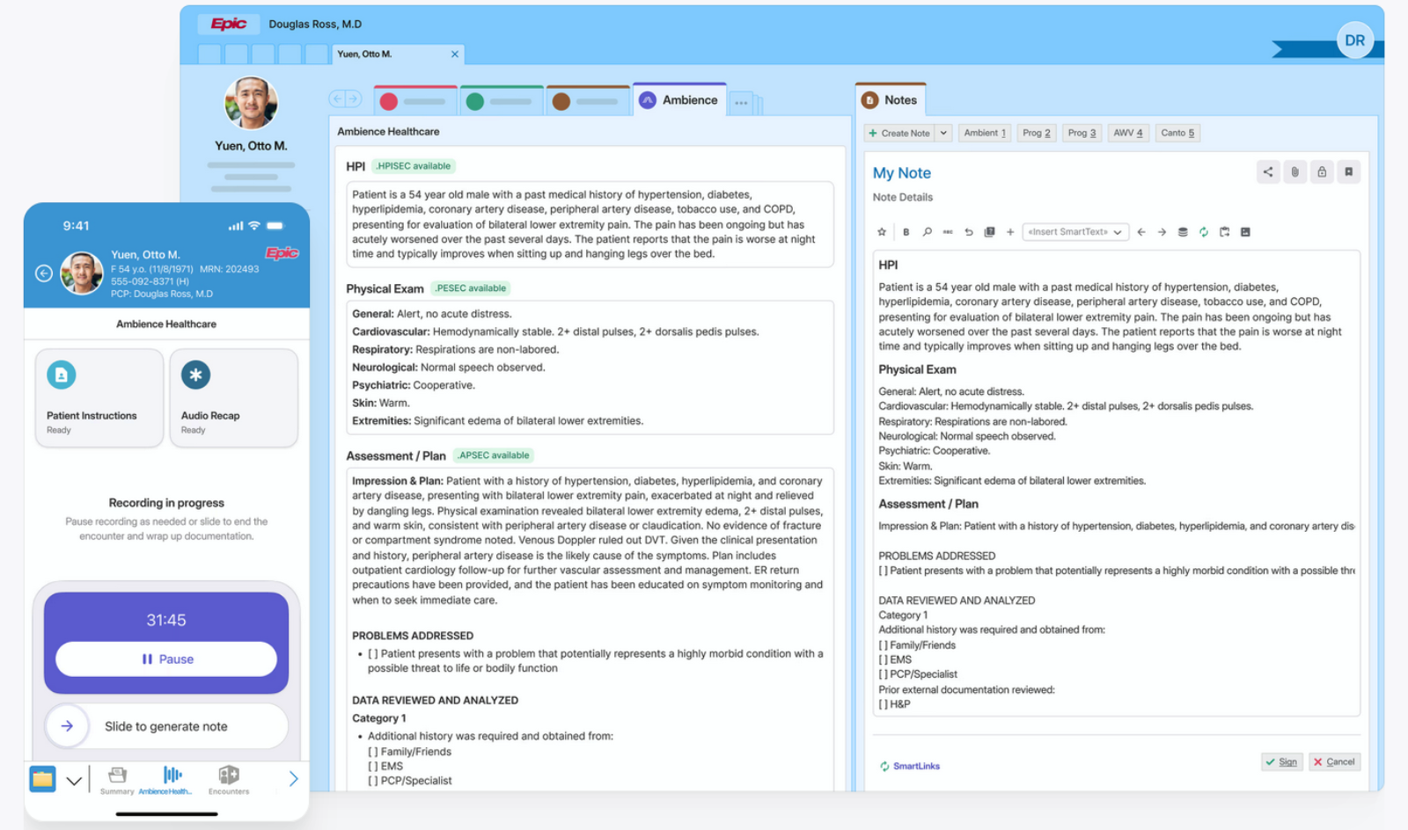The width and height of the screenshot is (1408, 830).
Task: Go forward using the right navigation arrow
Action: click(x=354, y=99)
